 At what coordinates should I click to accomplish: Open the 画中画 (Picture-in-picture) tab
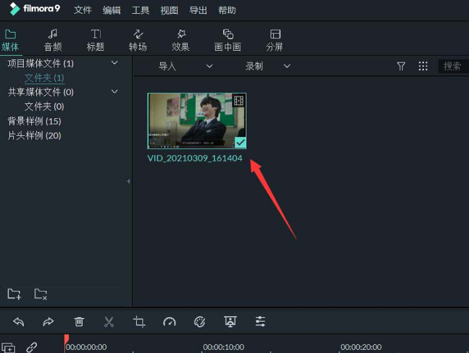tap(228, 41)
